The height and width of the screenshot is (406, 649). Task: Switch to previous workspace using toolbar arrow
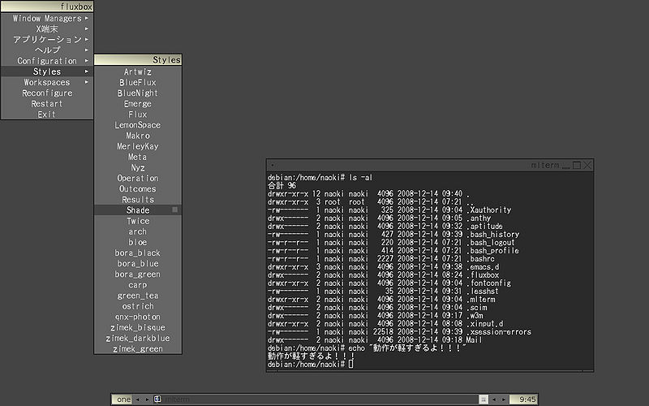coord(137,400)
